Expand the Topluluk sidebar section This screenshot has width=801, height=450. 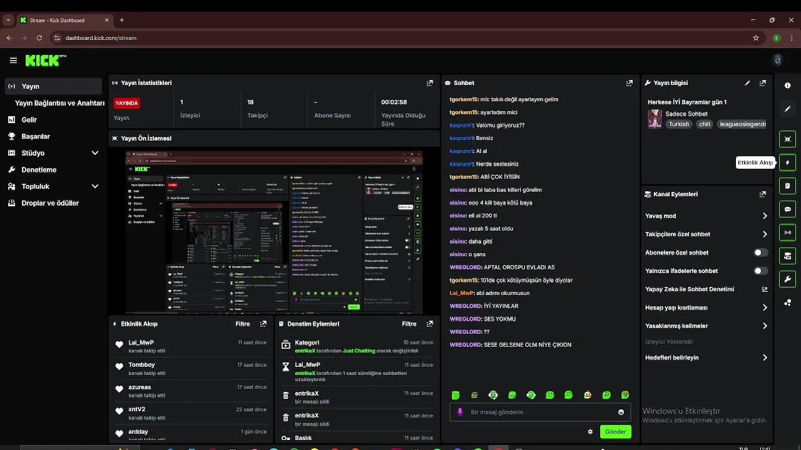point(95,186)
